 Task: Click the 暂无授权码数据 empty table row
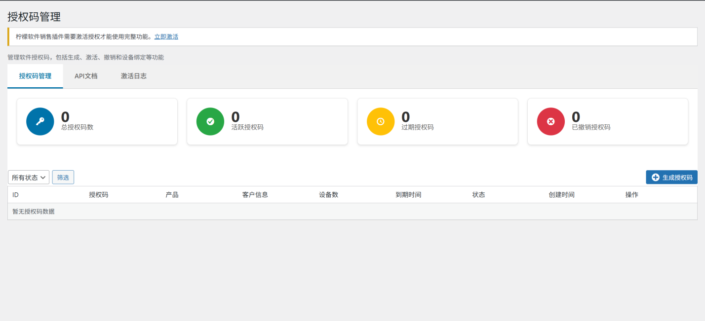pos(34,212)
